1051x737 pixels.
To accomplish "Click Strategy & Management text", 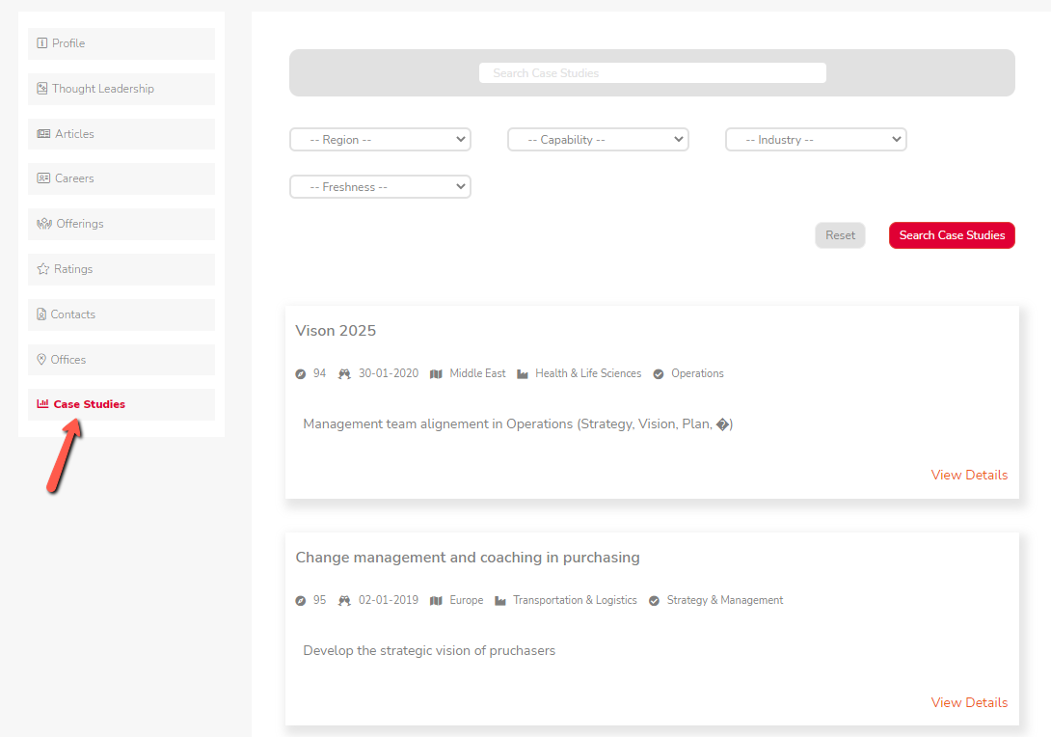I will click(724, 600).
